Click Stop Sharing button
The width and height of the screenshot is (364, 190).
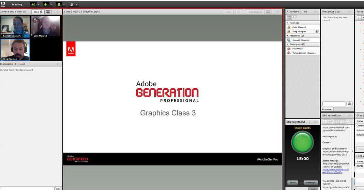[x=255, y=12]
